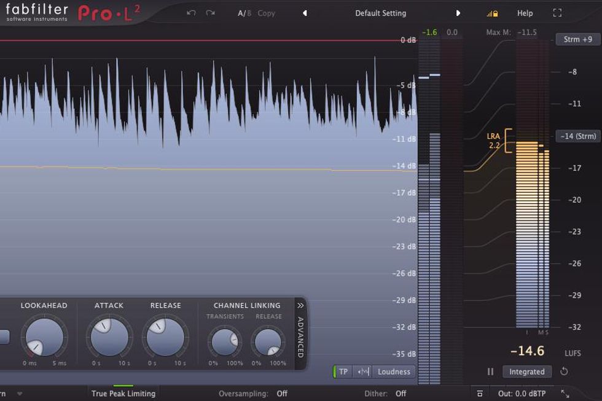Click the -14 dB scale label

(x=404, y=166)
